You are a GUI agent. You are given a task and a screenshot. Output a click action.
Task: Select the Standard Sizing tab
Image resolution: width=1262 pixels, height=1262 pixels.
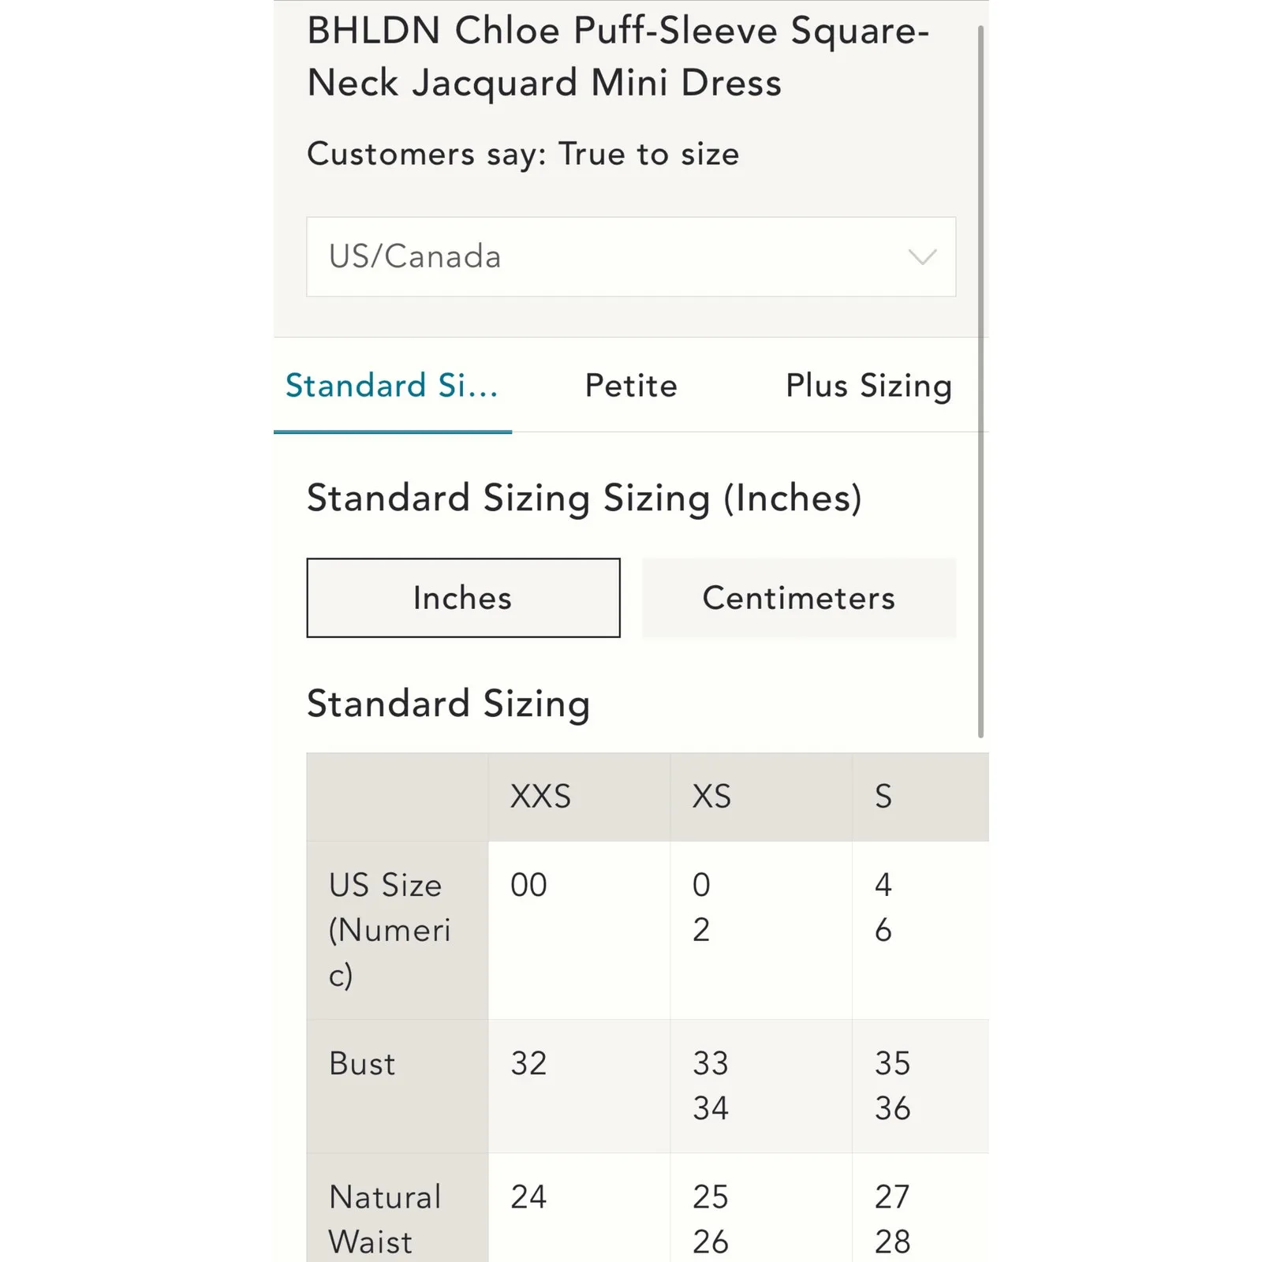392,386
